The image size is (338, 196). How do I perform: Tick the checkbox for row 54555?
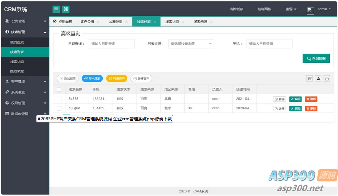[59, 99]
